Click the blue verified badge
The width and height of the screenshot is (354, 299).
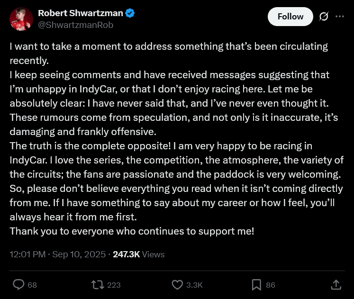click(130, 13)
